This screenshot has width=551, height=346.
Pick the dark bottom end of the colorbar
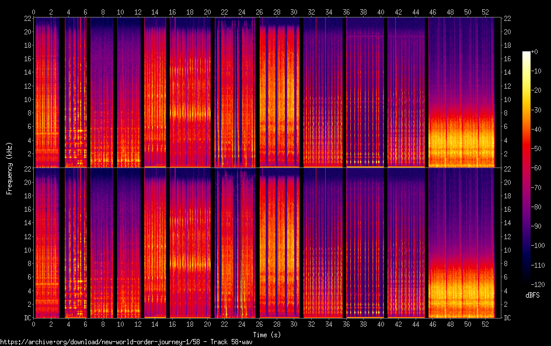coord(526,282)
